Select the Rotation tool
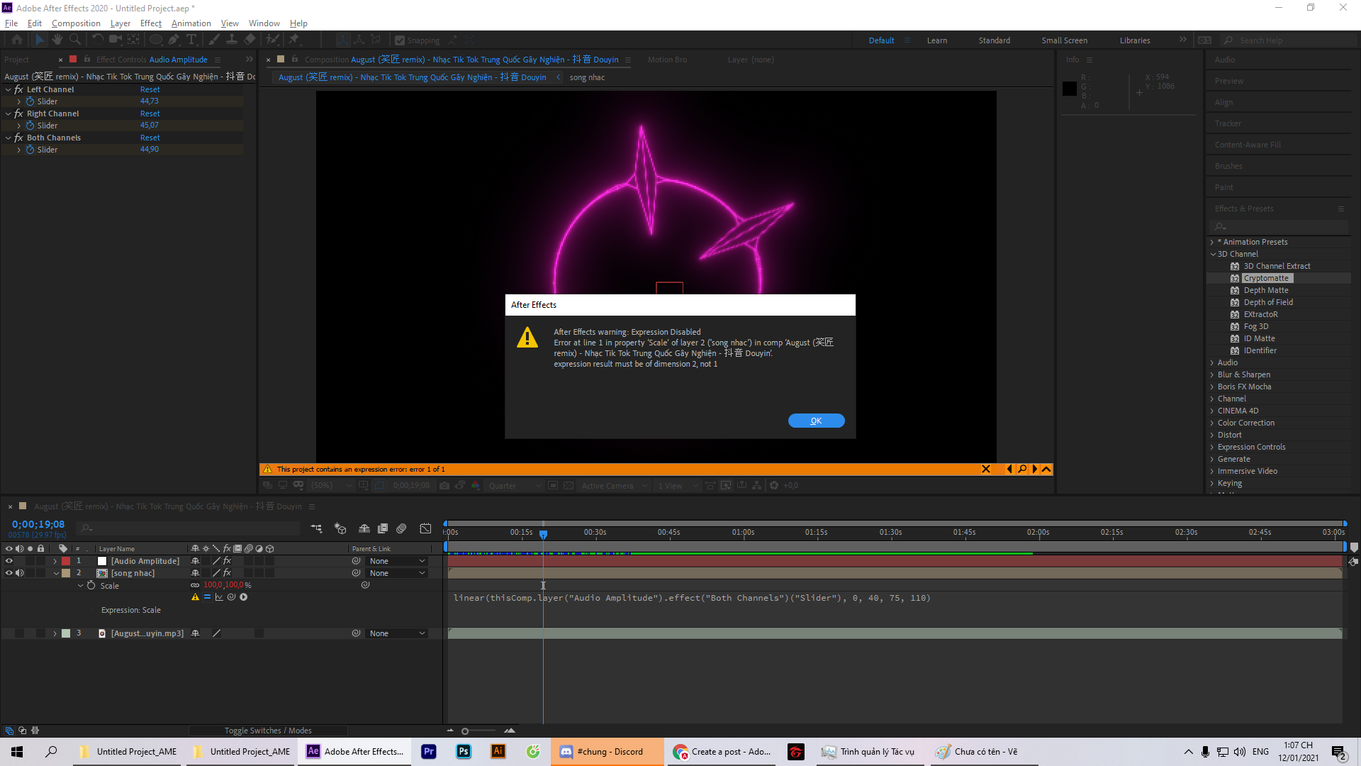Image resolution: width=1361 pixels, height=766 pixels. click(x=98, y=40)
